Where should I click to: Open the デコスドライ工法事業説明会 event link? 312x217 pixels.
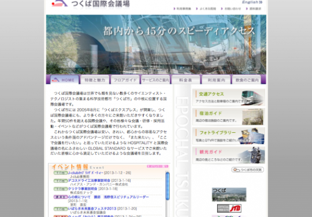pyautogui.click(x=89, y=181)
